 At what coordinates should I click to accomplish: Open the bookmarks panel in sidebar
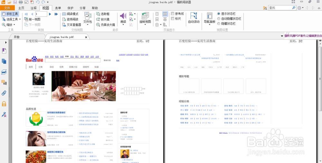click(x=4, y=50)
